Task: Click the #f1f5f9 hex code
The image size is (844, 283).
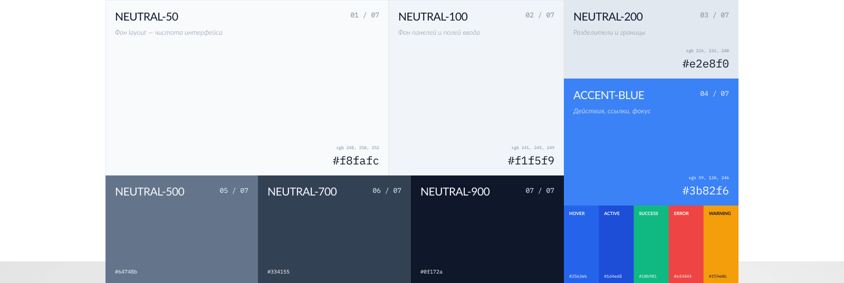Action: point(531,161)
